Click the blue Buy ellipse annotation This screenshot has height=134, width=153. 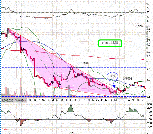click(x=112, y=76)
